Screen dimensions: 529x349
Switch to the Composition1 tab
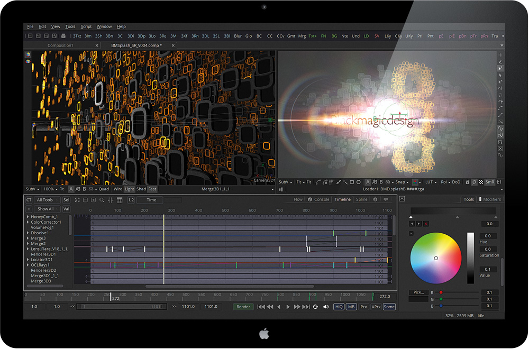tap(60, 45)
